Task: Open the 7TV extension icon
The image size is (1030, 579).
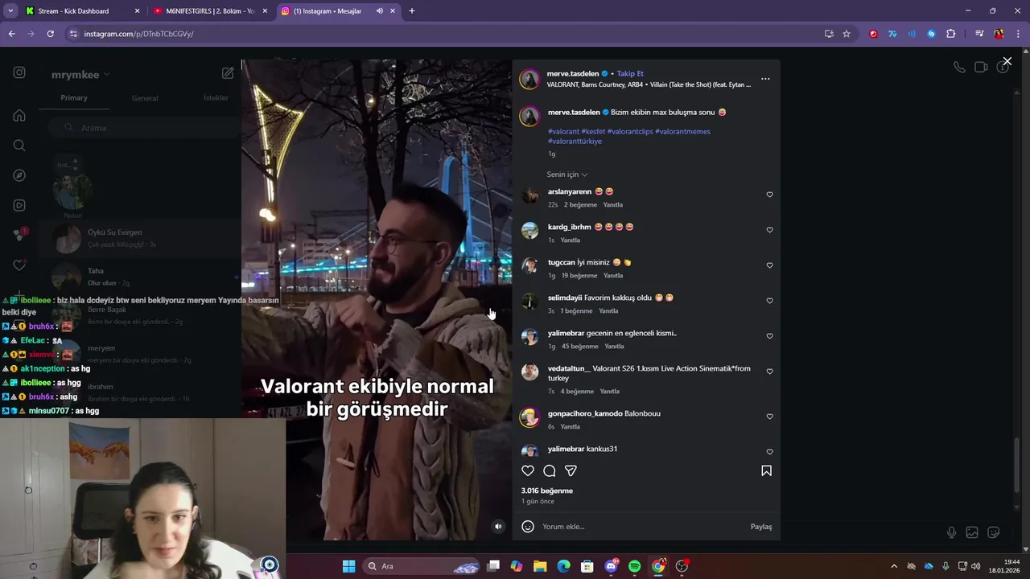Action: pos(892,34)
